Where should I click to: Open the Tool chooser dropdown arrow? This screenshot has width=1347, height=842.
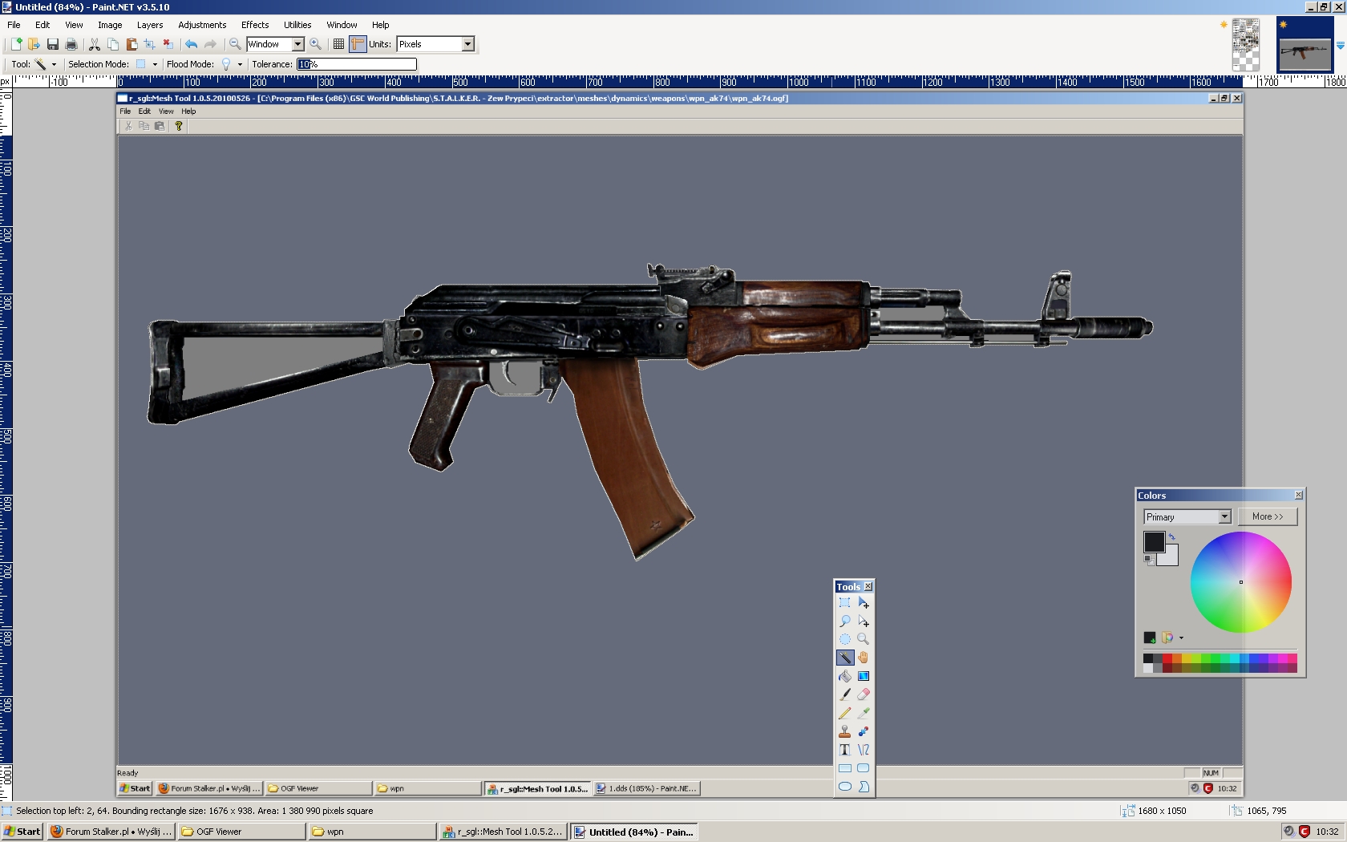[x=54, y=64]
